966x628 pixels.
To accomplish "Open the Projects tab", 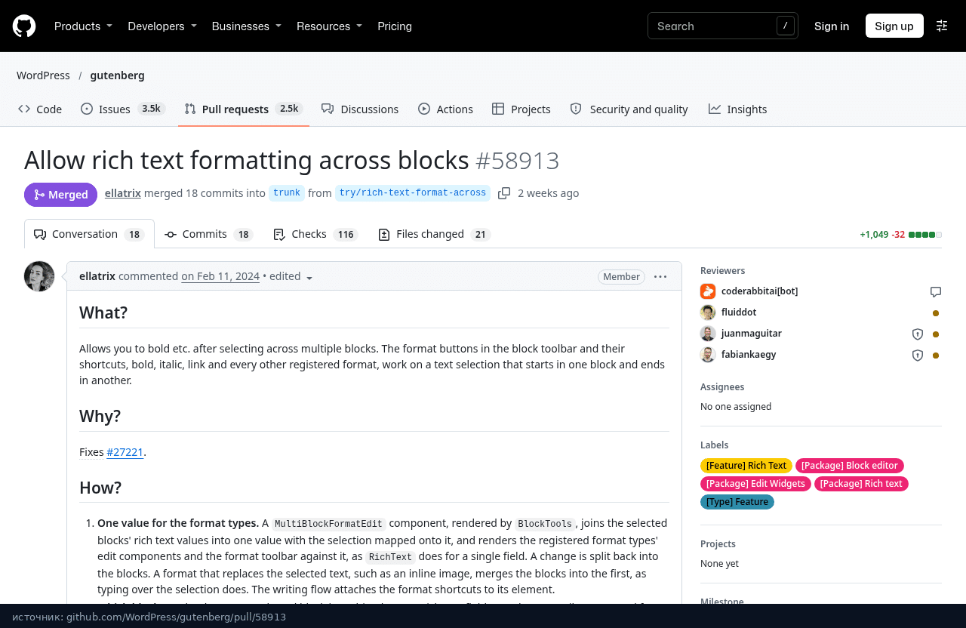I will [521, 109].
